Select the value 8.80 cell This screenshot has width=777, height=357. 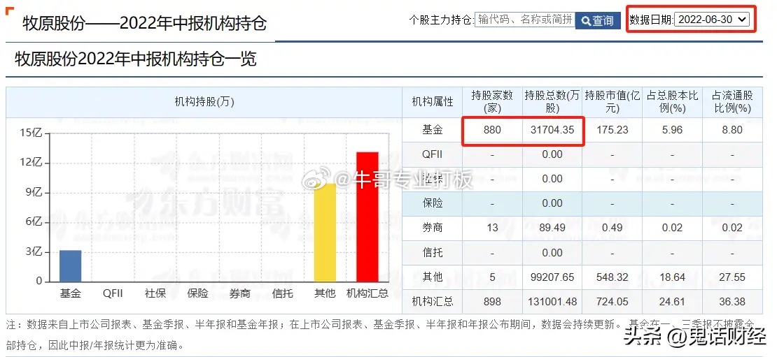click(732, 130)
